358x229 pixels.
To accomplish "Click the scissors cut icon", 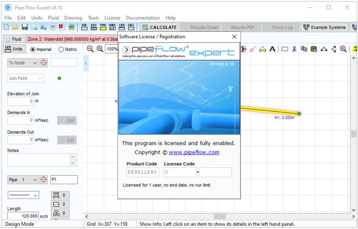I will pyautogui.click(x=294, y=49).
